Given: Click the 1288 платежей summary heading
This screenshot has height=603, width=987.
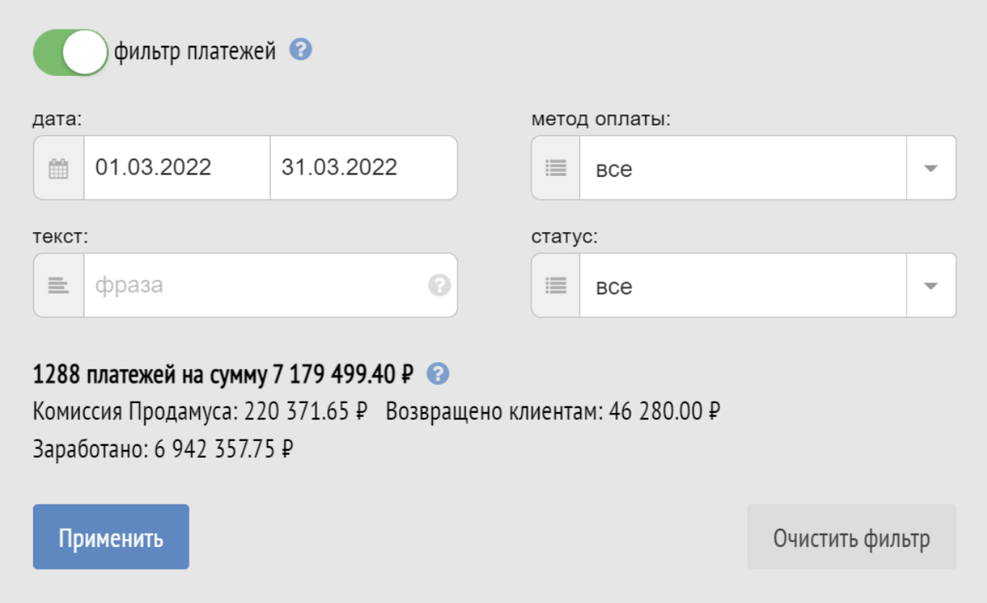Looking at the screenshot, I should point(223,374).
